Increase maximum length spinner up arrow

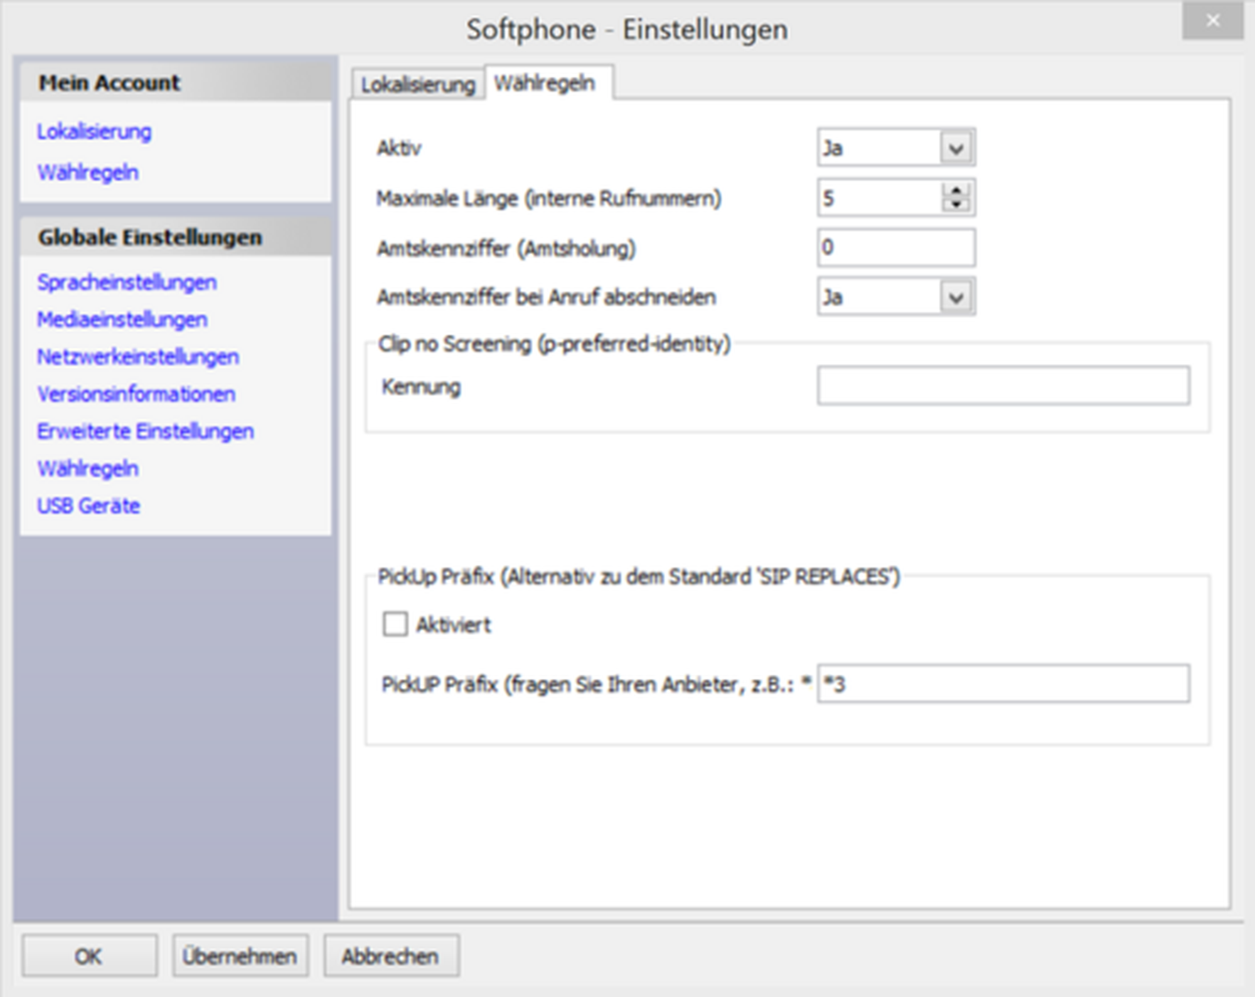pos(956,191)
